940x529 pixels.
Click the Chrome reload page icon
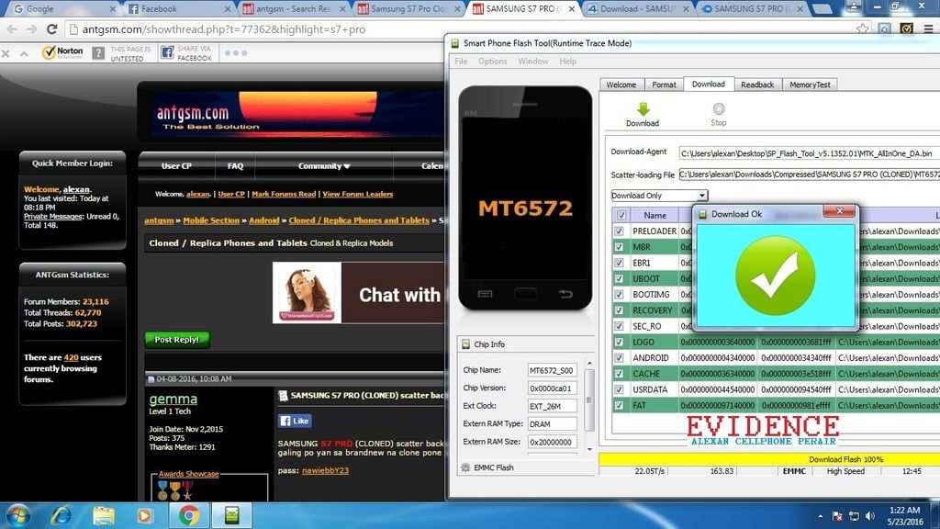point(52,28)
